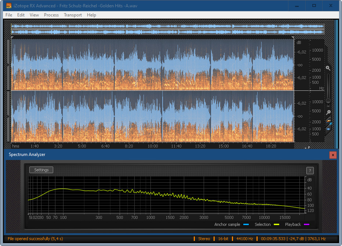The height and width of the screenshot is (246, 342).
Task: Click the 'dB' label beside upper spectrogram
Action: click(x=299, y=42)
